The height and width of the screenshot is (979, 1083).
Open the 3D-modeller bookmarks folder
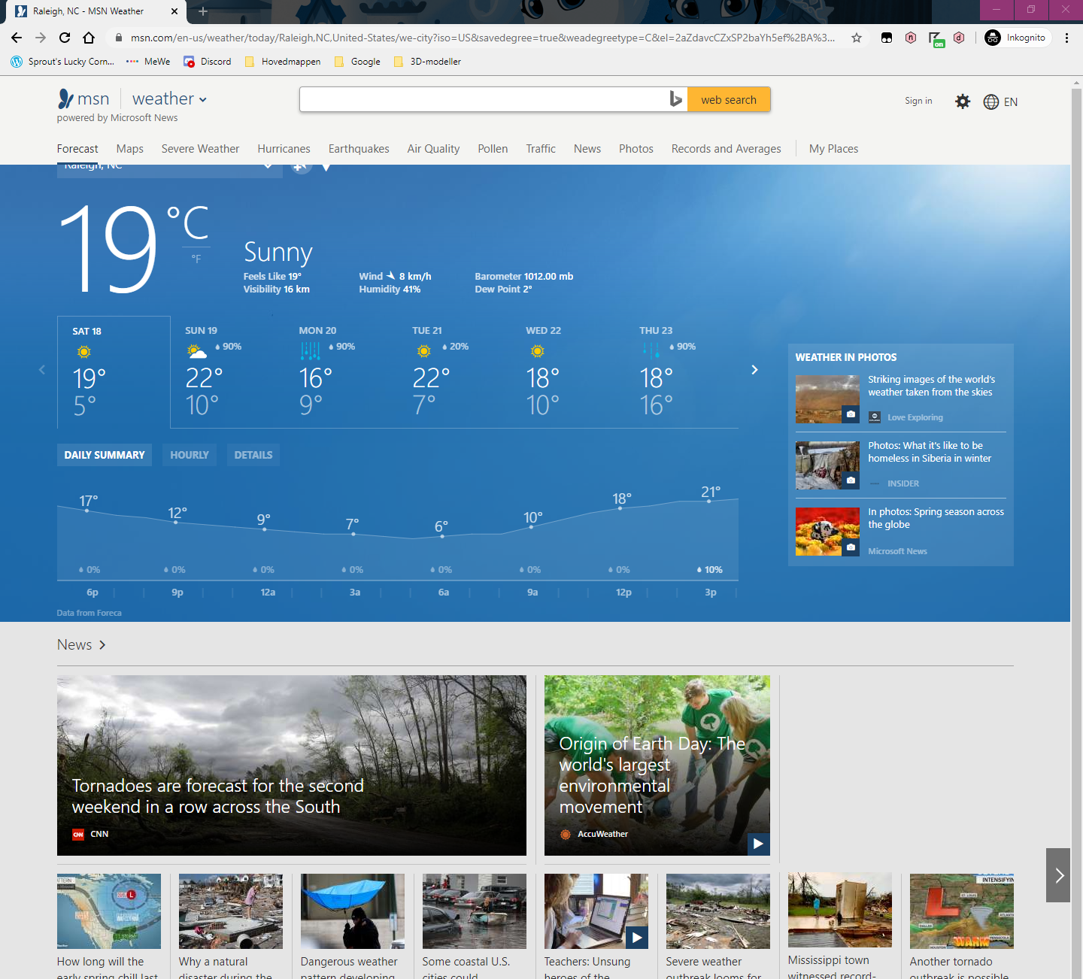[427, 62]
